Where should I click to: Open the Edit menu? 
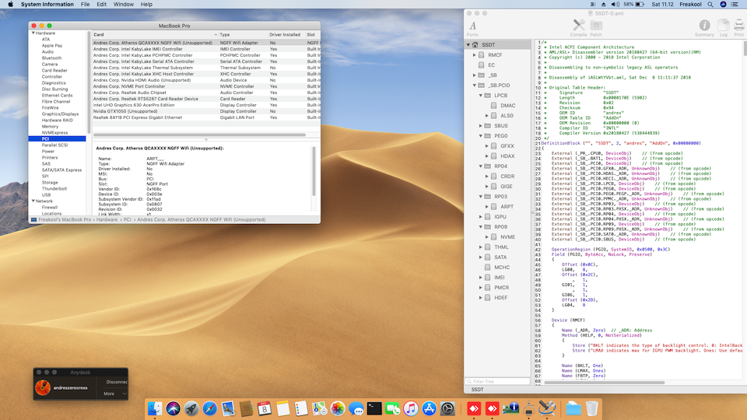click(x=101, y=5)
